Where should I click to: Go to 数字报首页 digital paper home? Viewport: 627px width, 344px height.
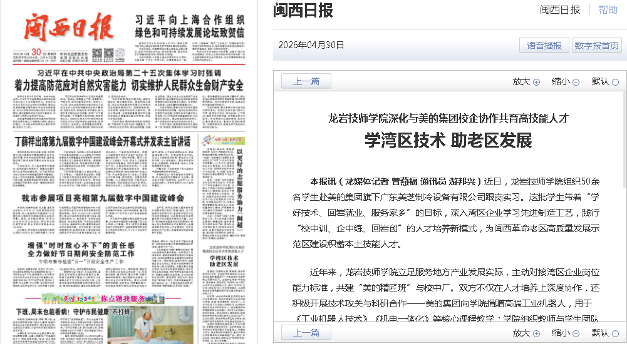click(596, 46)
